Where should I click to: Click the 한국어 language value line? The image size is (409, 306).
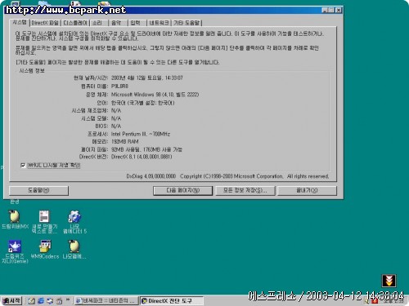(x=142, y=103)
